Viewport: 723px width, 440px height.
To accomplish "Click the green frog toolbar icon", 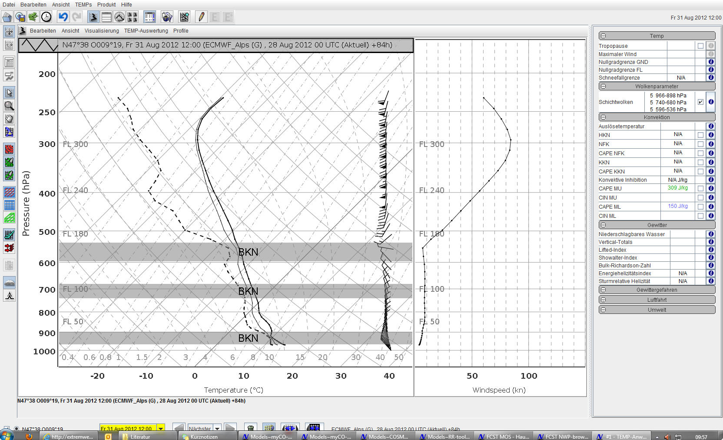I will [x=33, y=17].
